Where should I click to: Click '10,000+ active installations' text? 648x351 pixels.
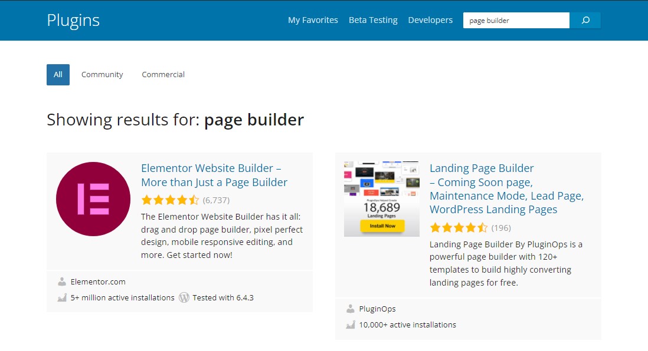point(407,325)
